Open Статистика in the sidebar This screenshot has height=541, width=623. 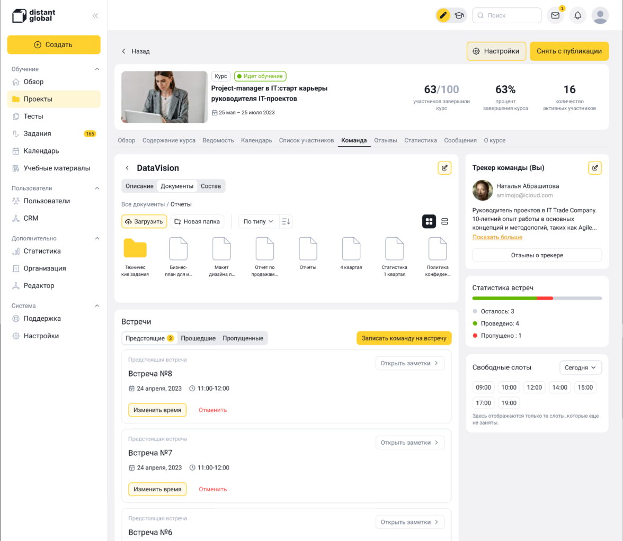coord(54,251)
